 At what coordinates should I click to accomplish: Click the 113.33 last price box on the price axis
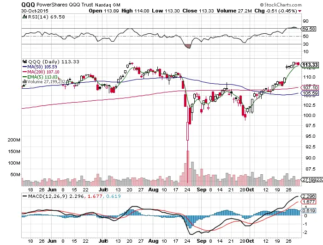pos(310,65)
